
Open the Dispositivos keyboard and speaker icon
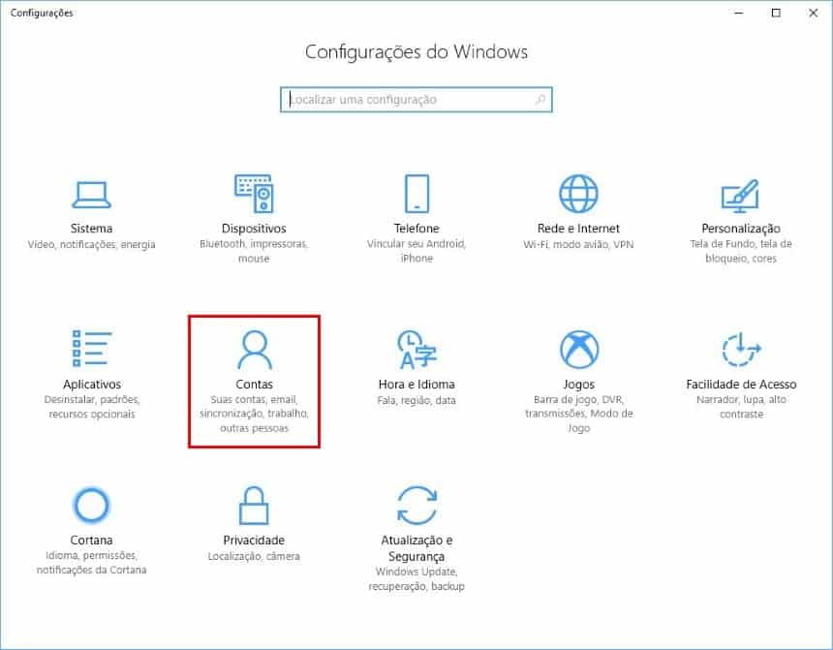(254, 194)
